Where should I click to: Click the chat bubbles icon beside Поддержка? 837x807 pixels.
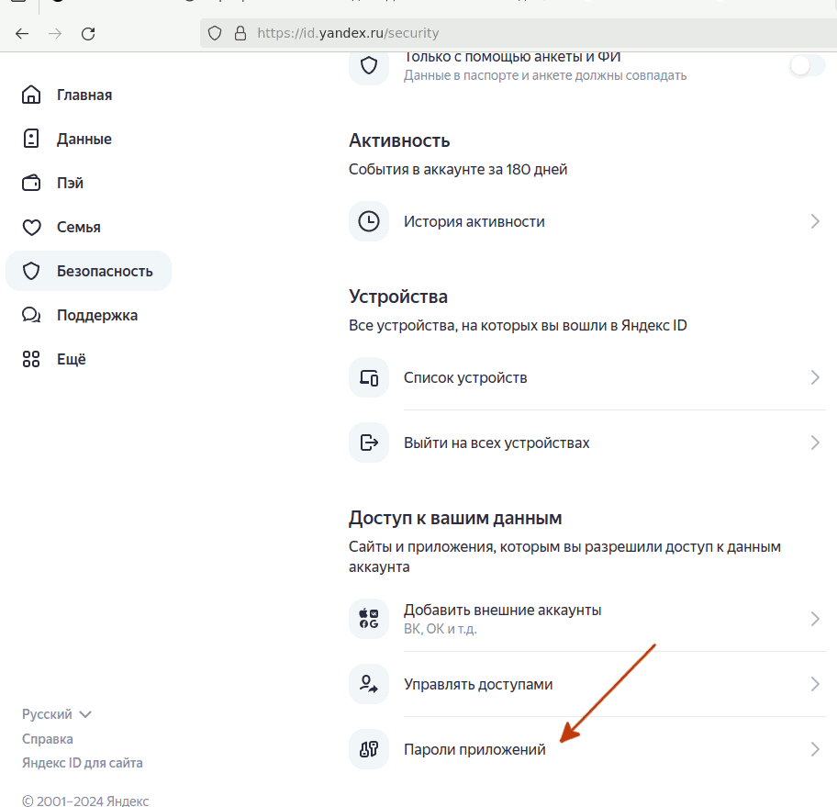[31, 315]
